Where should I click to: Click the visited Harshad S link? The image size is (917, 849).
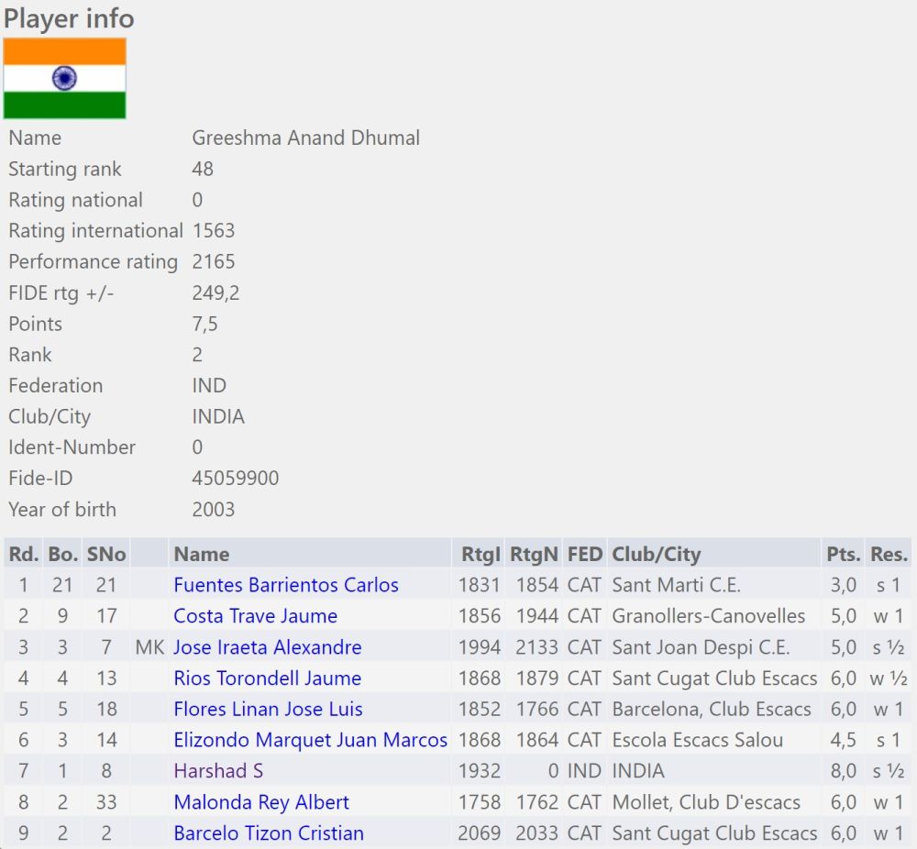(218, 771)
